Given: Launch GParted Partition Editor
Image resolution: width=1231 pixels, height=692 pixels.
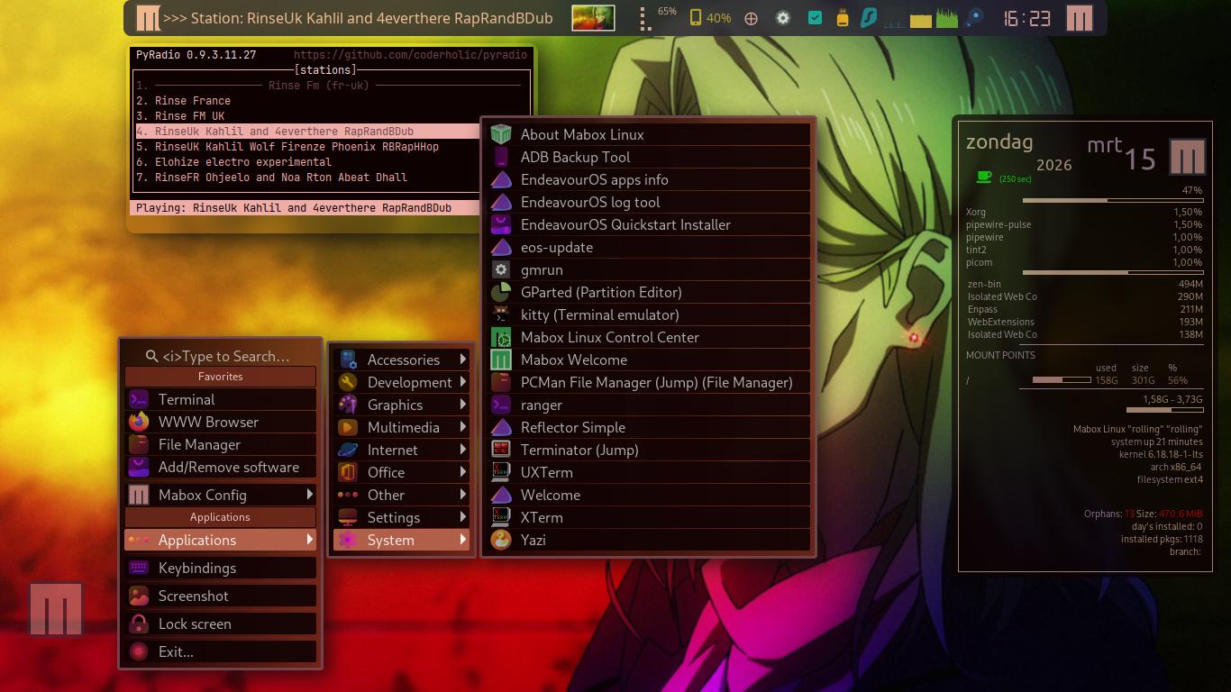Looking at the screenshot, I should pos(601,292).
